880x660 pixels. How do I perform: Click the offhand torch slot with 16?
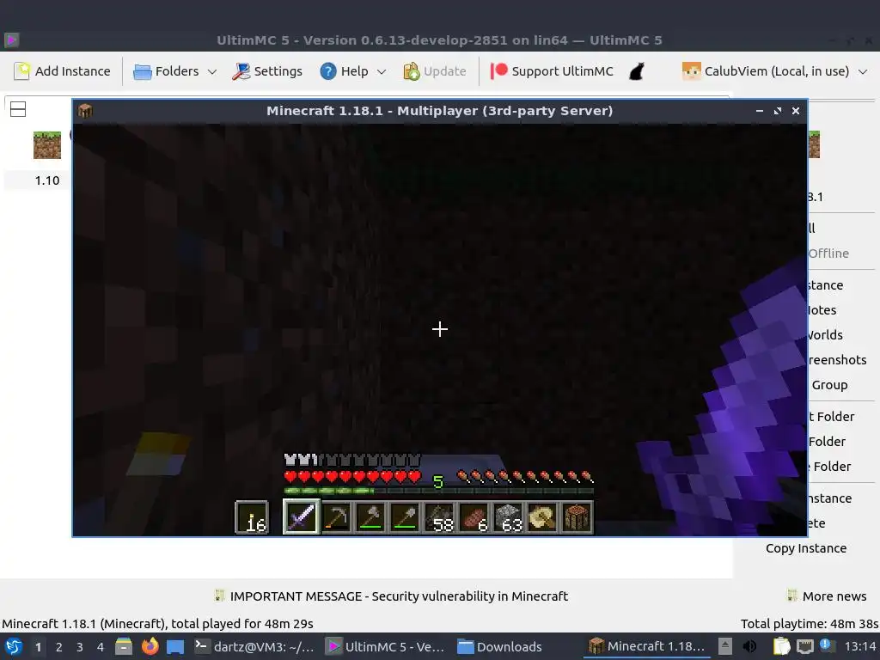point(252,516)
